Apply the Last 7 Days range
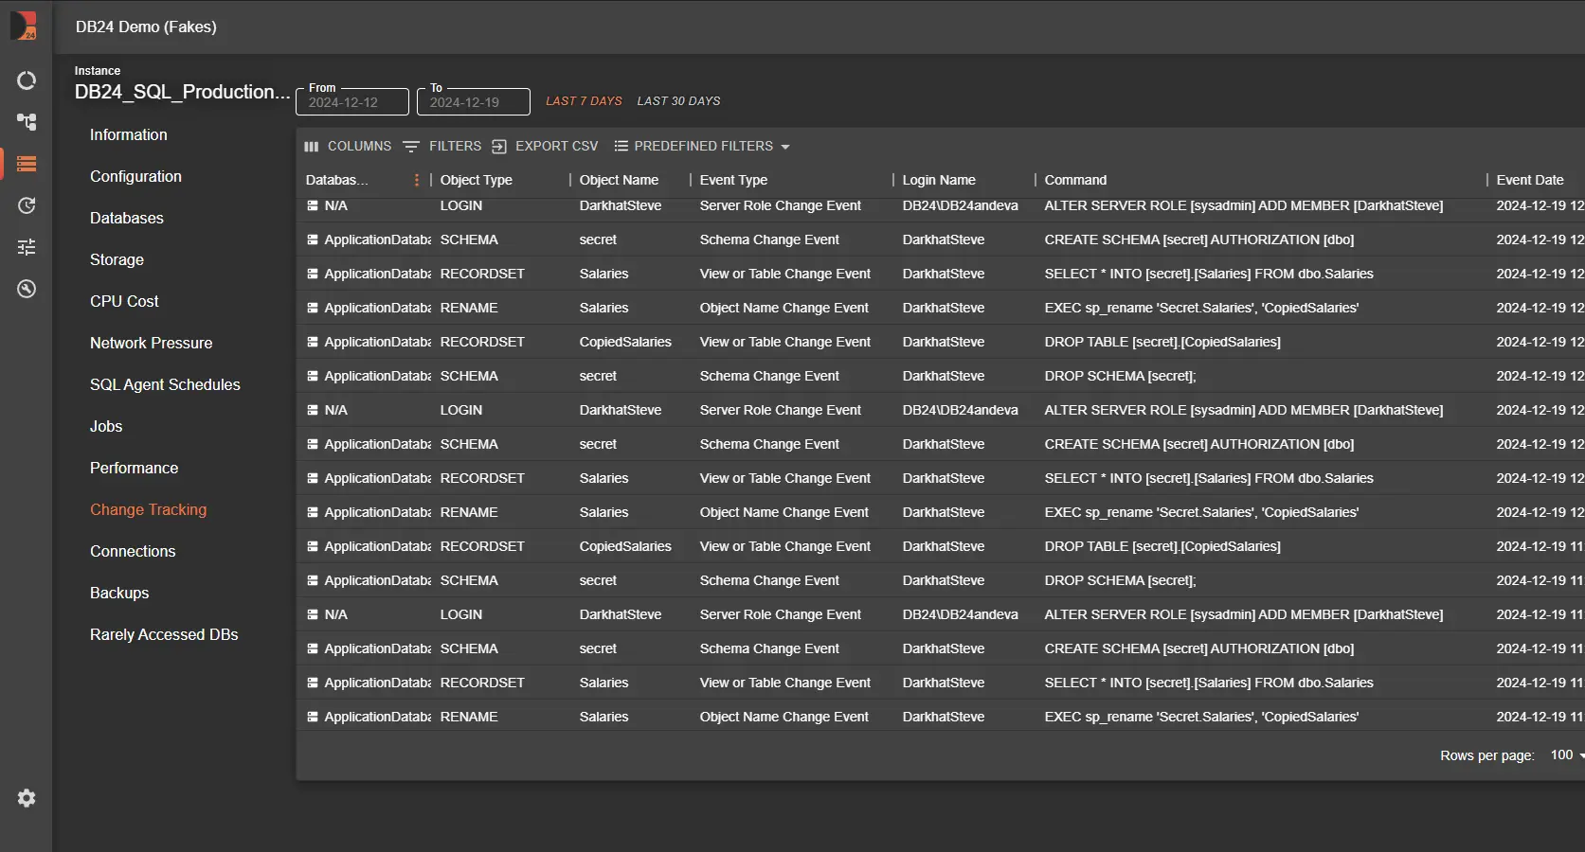Viewport: 1585px width, 852px height. pos(584,101)
